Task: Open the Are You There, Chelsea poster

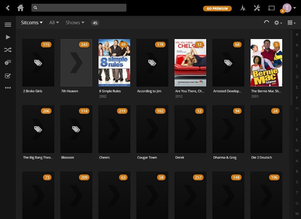Action: click(x=190, y=63)
